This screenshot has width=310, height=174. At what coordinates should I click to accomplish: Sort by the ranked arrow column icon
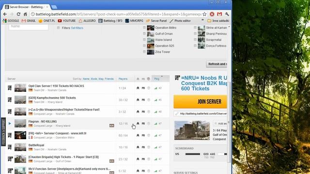click(138, 79)
